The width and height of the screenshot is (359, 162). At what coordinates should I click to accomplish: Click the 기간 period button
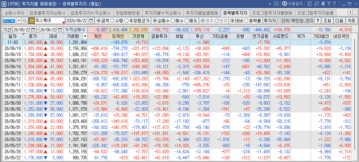point(7,30)
